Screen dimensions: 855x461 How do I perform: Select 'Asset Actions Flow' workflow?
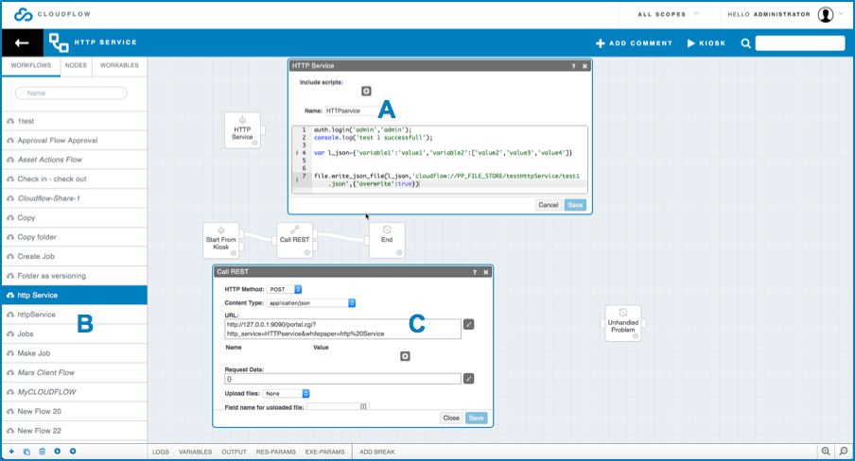click(x=74, y=160)
